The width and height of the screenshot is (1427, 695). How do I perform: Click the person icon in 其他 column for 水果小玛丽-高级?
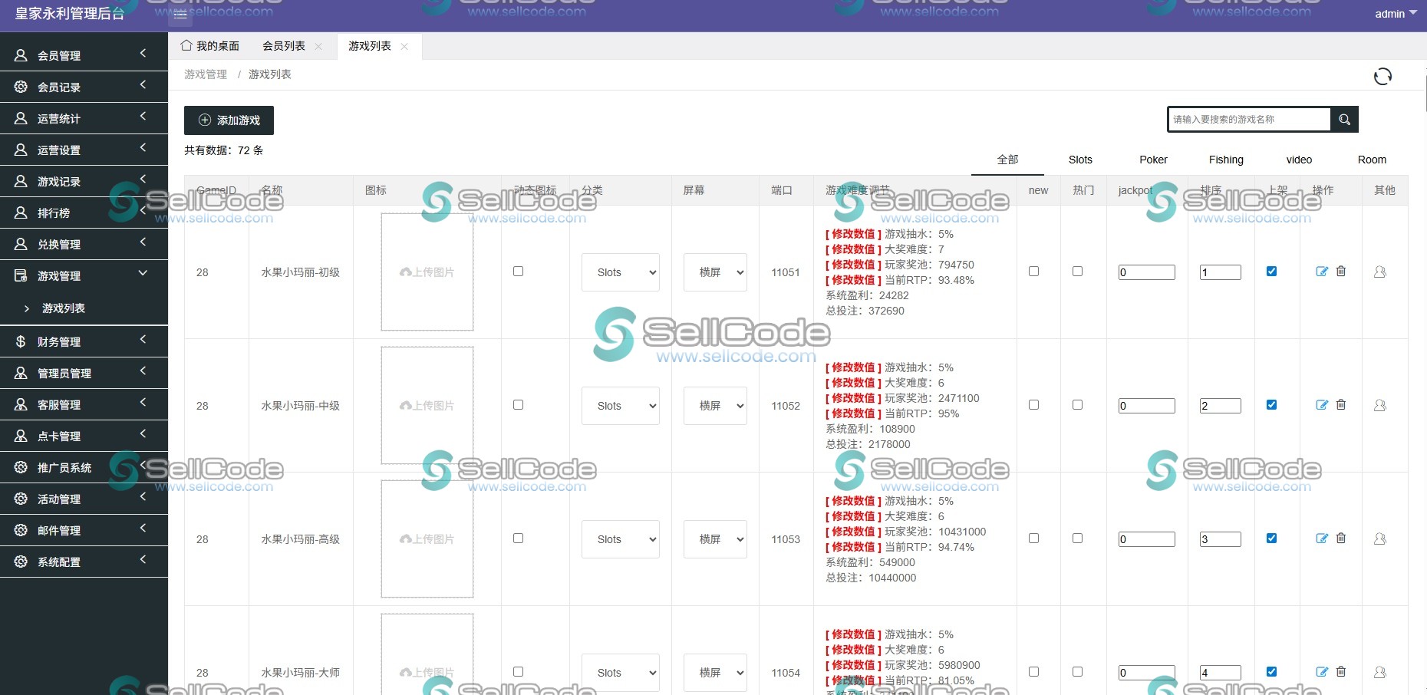tap(1379, 539)
